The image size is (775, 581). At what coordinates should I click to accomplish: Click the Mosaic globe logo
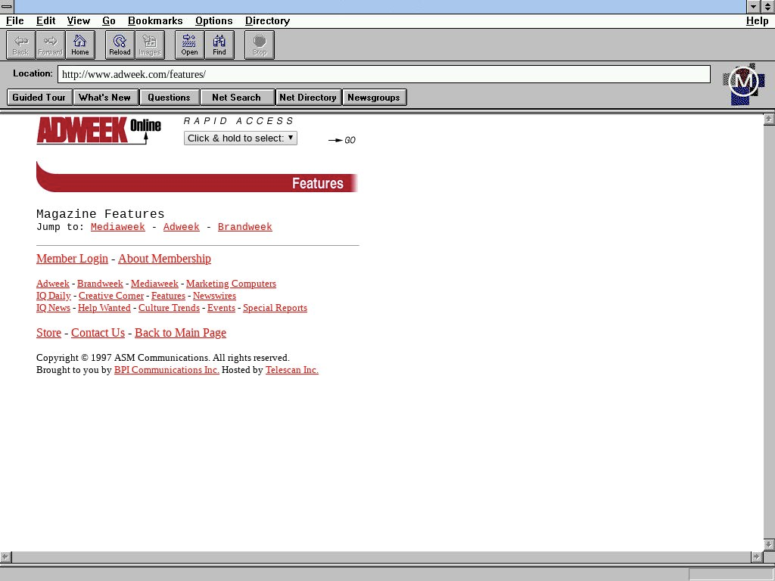tap(743, 83)
